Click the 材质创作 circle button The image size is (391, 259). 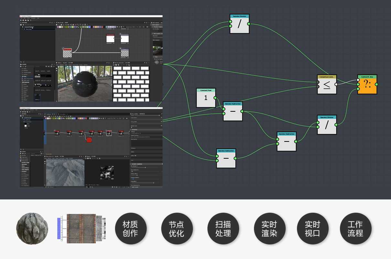click(130, 229)
